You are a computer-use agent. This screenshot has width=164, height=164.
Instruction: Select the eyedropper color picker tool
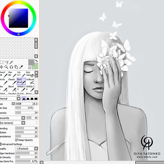pyautogui.click(x=21, y=67)
